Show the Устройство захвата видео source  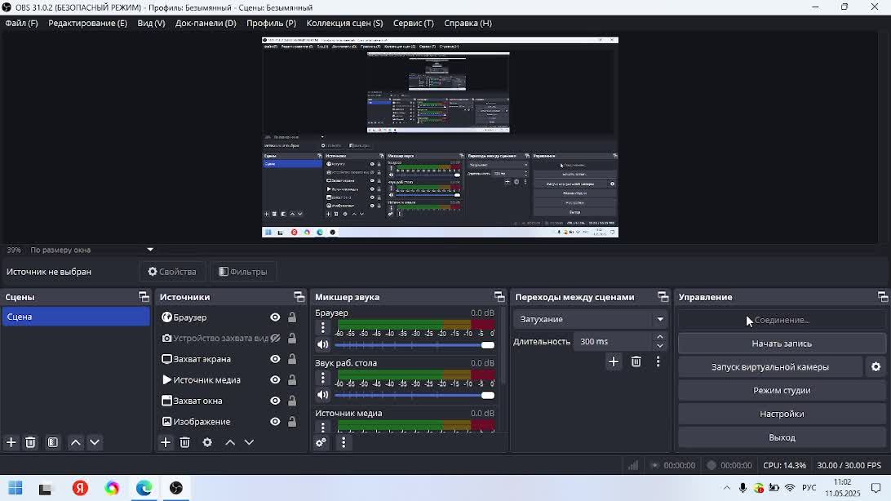pyautogui.click(x=275, y=338)
